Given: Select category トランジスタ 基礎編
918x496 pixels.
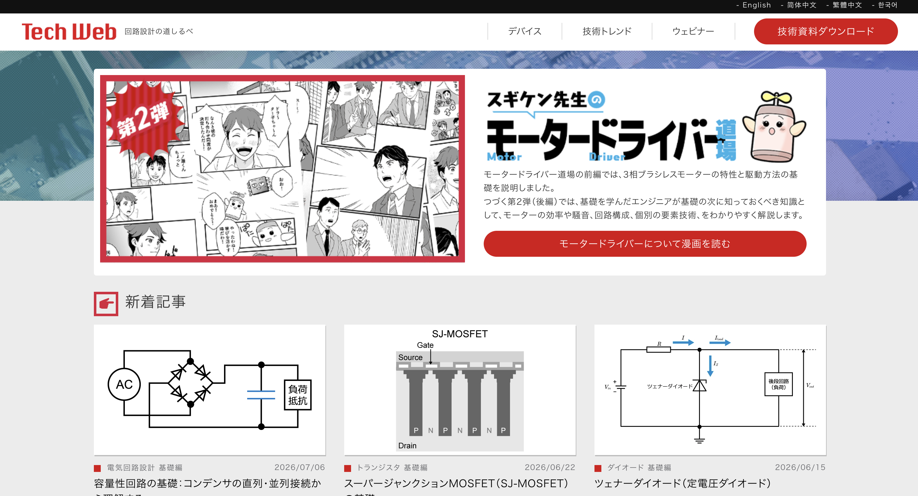Looking at the screenshot, I should tap(392, 468).
